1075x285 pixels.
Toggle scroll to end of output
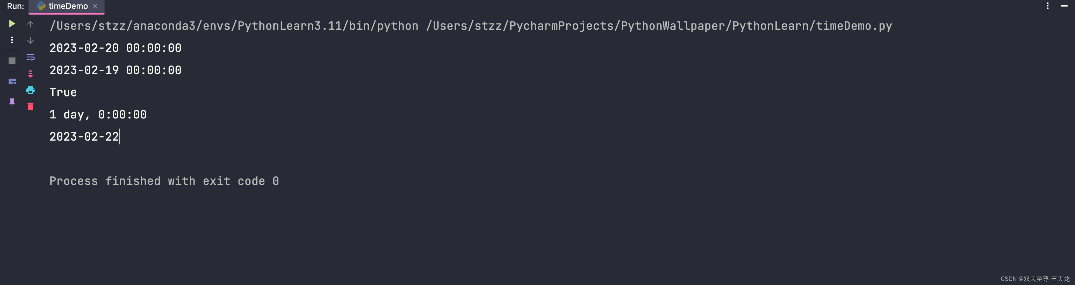(x=30, y=73)
